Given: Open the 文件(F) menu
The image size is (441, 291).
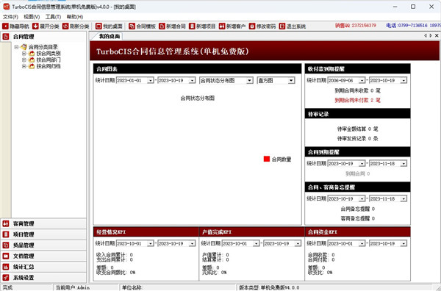Looking at the screenshot, I should [10, 17].
